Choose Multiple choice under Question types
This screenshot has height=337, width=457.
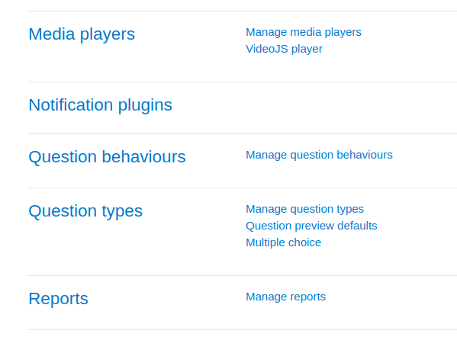coord(283,242)
